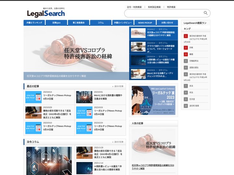Open the NEWS PICKUP menu item
The image size is (234, 175).
(145, 23)
